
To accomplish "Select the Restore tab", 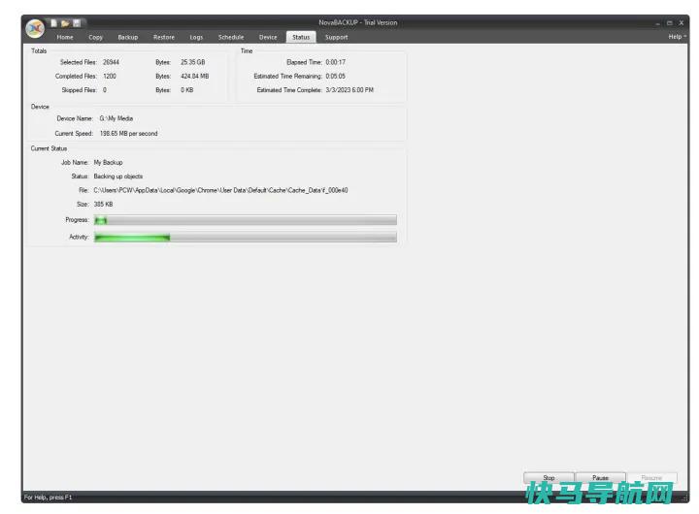I will coord(164,38).
